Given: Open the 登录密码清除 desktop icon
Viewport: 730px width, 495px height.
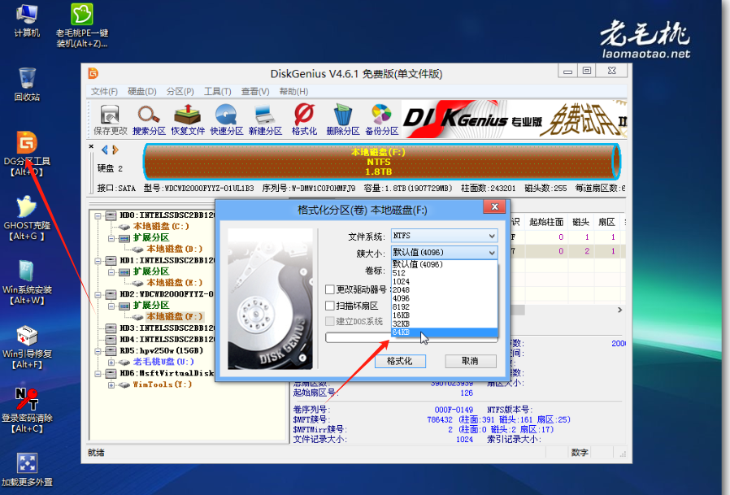Looking at the screenshot, I should (x=27, y=410).
